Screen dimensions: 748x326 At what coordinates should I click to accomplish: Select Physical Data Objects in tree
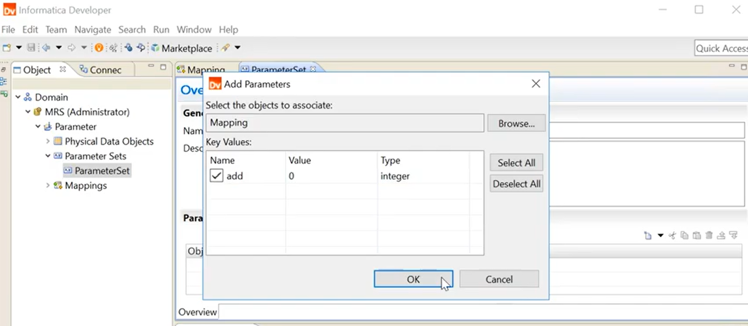(x=109, y=141)
